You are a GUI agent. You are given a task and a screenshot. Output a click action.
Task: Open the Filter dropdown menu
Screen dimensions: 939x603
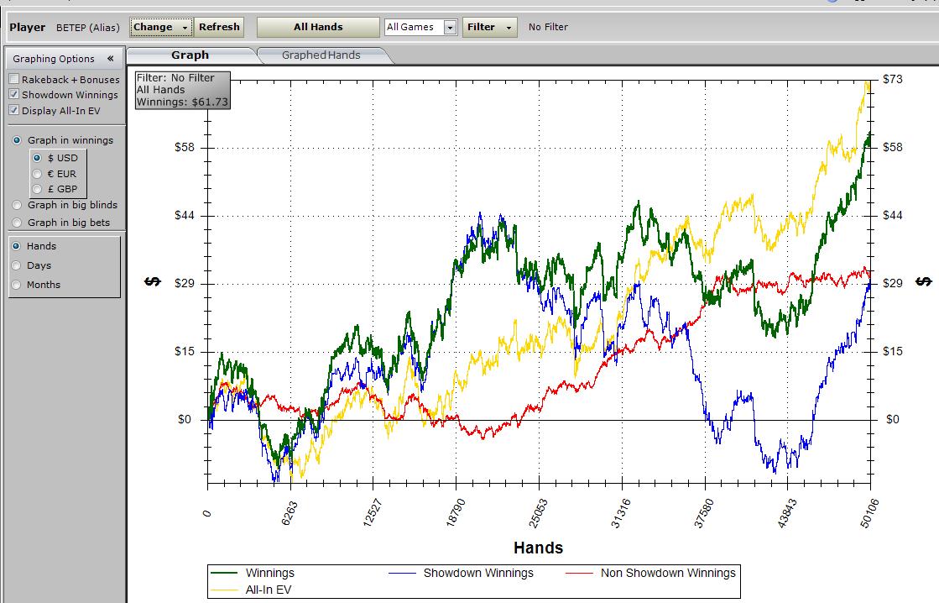click(489, 27)
